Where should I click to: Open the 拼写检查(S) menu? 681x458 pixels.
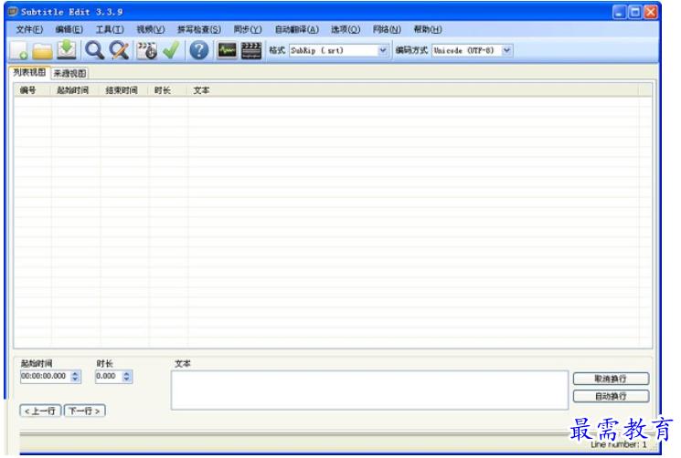click(199, 29)
